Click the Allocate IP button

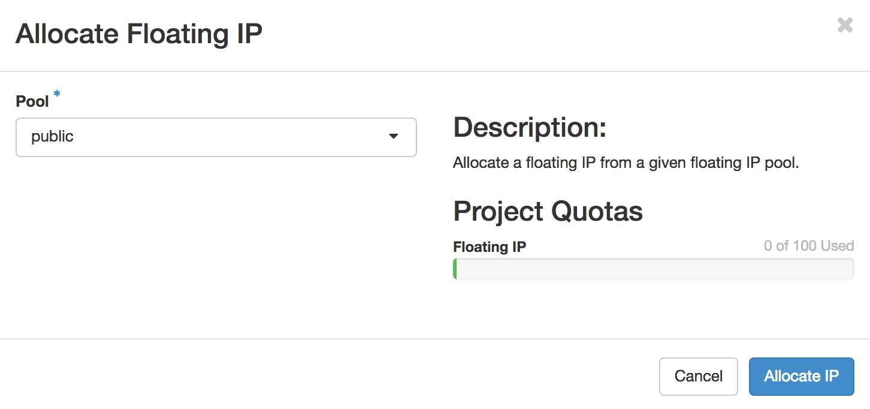801,377
